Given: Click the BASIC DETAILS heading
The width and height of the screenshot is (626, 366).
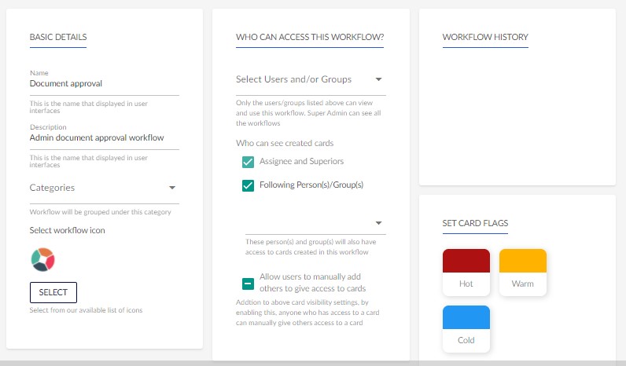Looking at the screenshot, I should 58,37.
